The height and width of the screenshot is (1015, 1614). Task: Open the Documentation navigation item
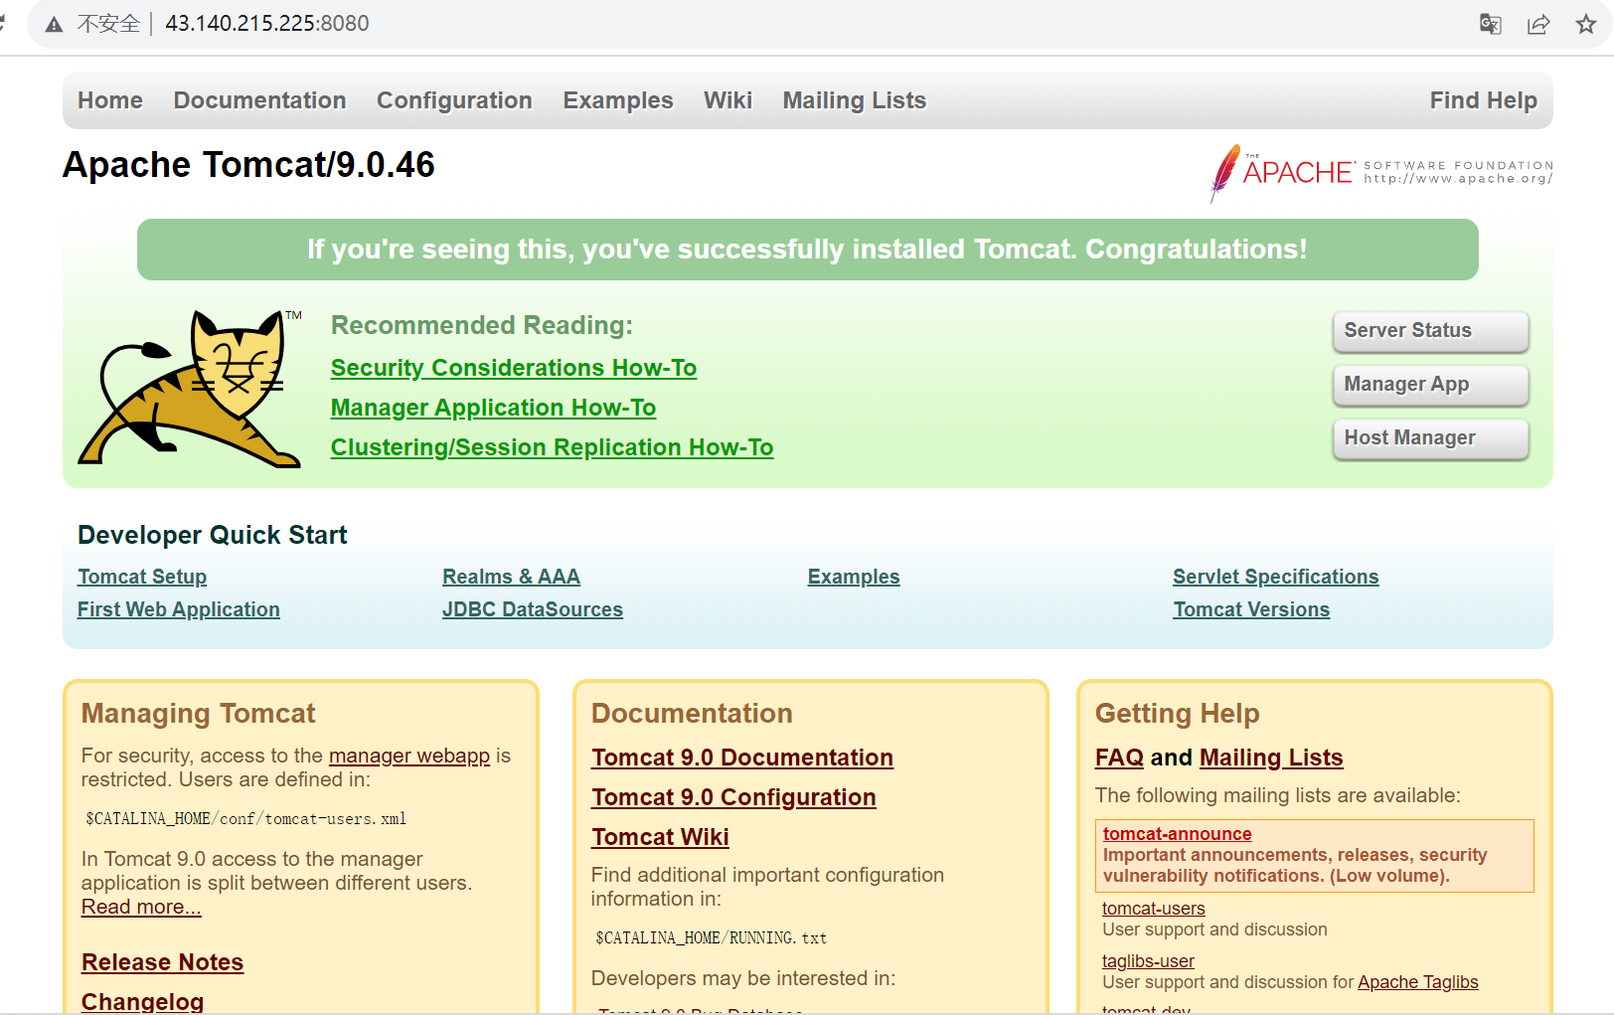259,100
